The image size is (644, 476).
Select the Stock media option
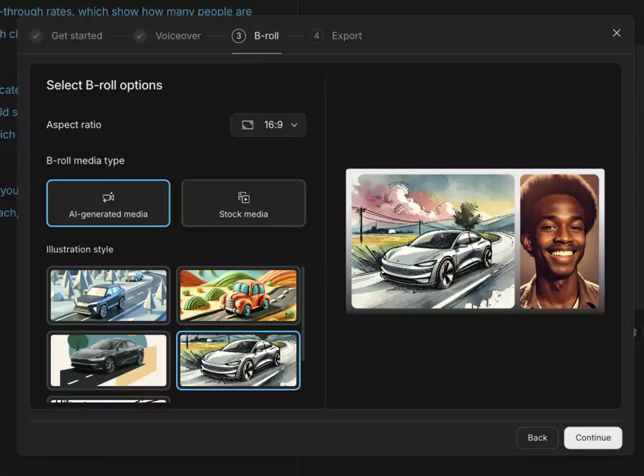[243, 203]
